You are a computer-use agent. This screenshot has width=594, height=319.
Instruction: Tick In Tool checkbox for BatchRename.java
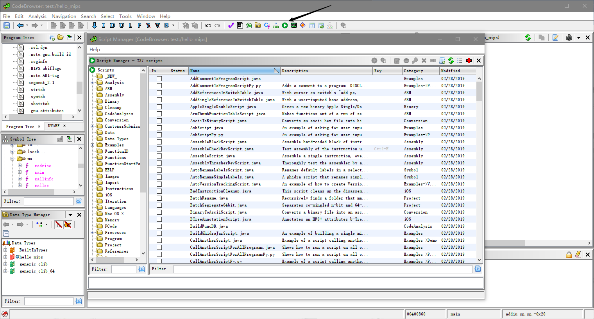[159, 198]
